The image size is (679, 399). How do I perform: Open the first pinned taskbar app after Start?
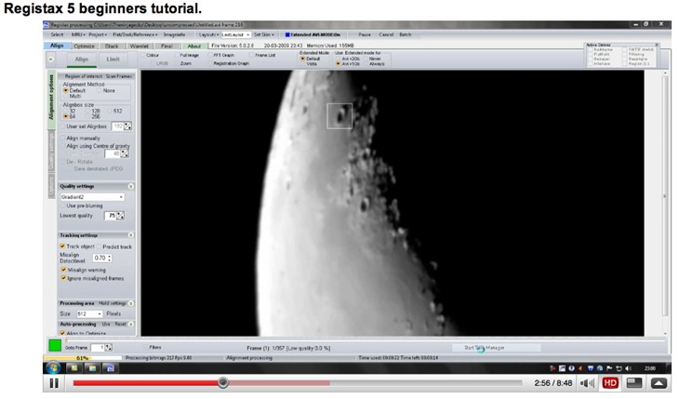pos(74,368)
